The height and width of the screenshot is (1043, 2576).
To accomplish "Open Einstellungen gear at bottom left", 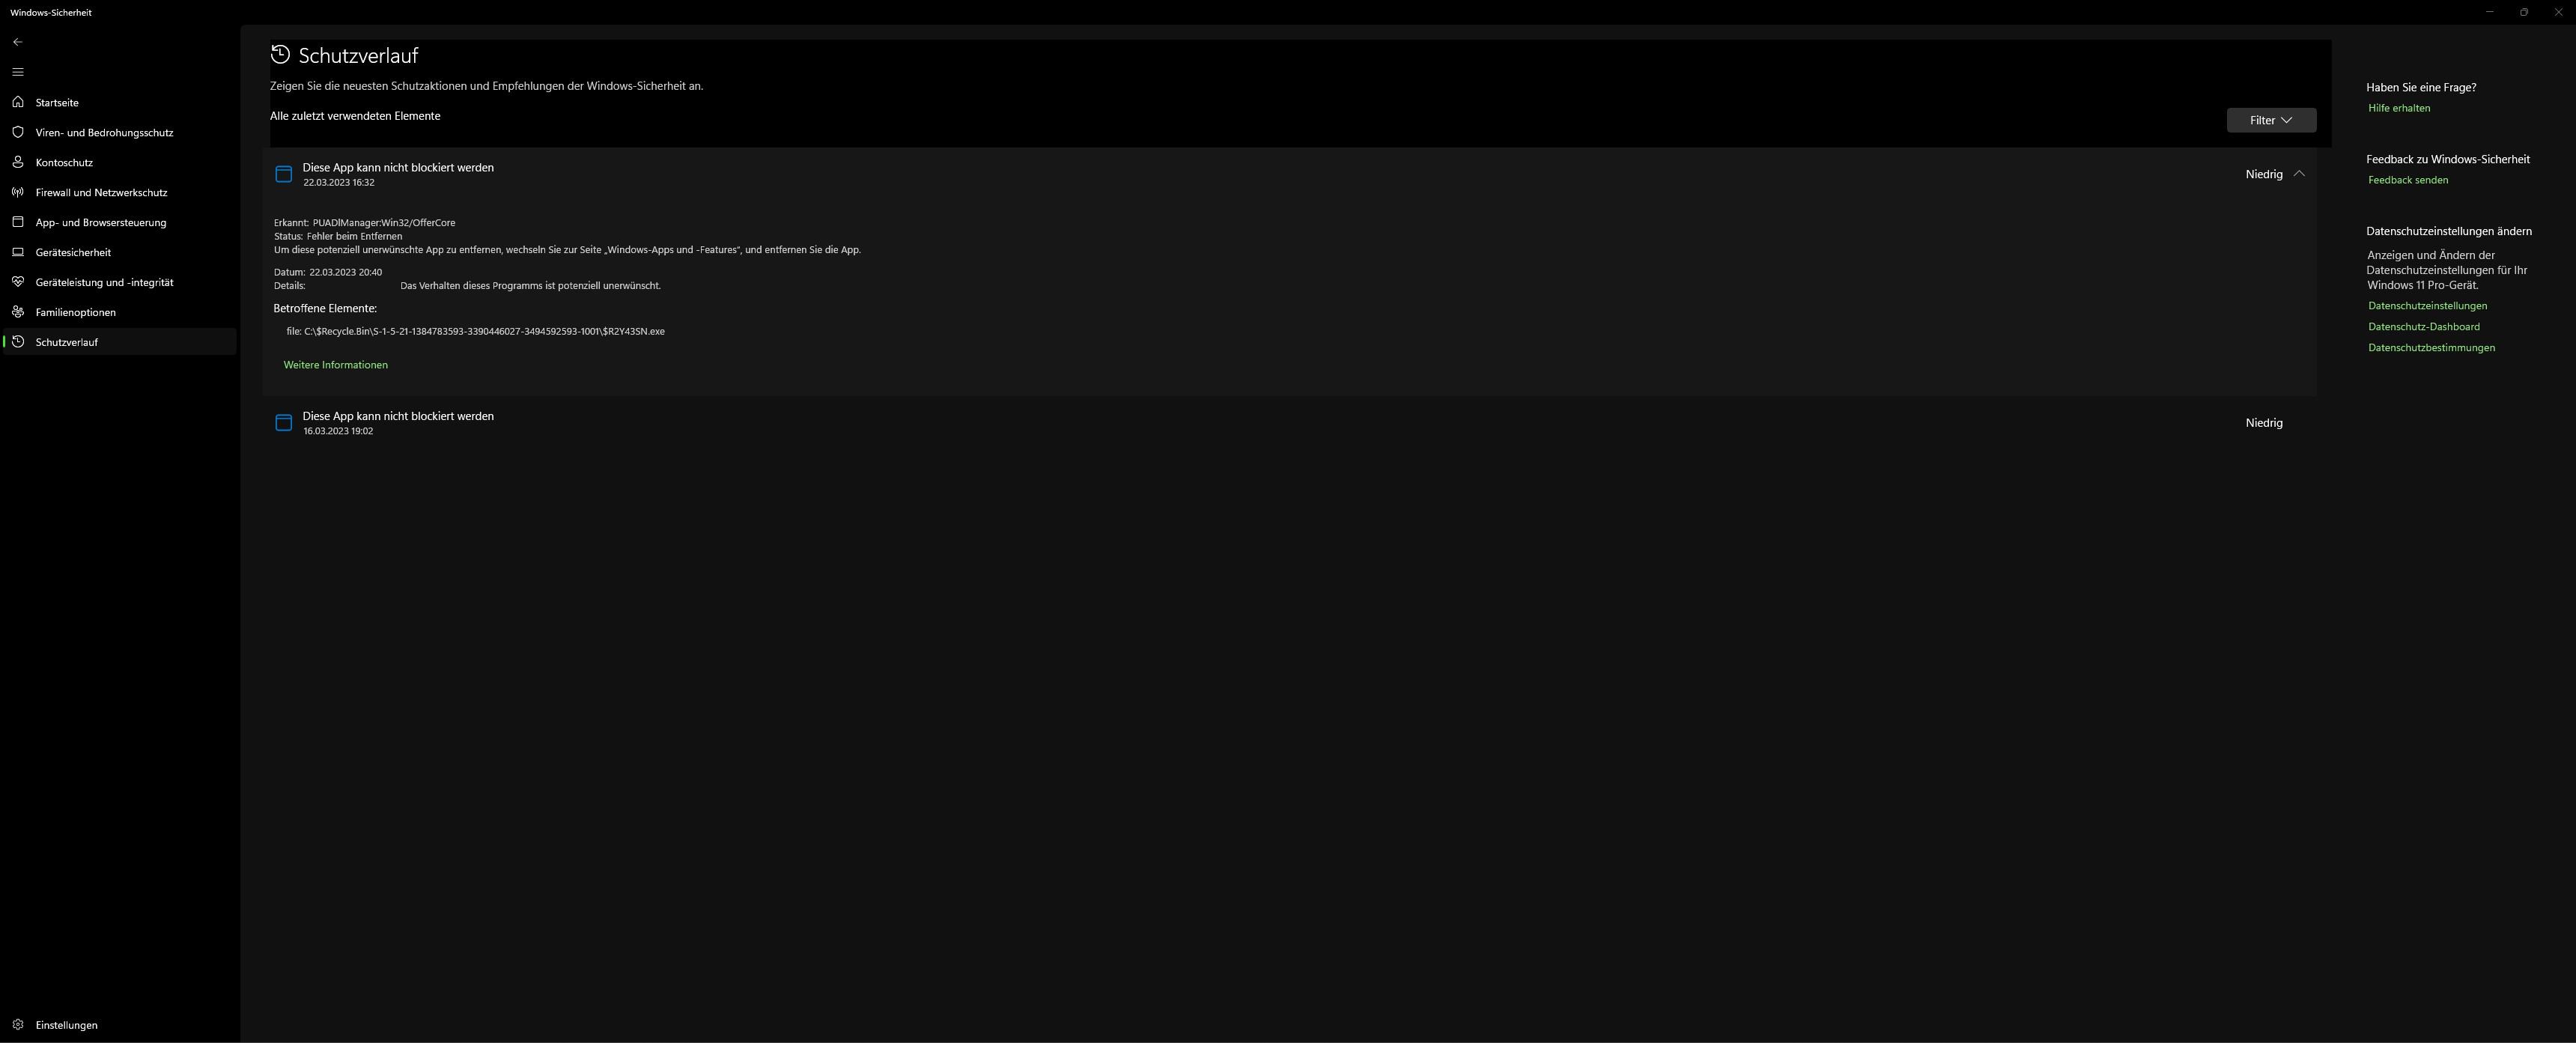I will 18,1025.
